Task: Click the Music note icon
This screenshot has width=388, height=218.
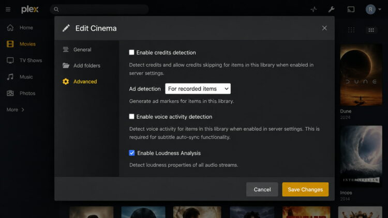Action: [10, 77]
